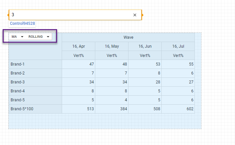Focus the input field containing 3

[70, 15]
